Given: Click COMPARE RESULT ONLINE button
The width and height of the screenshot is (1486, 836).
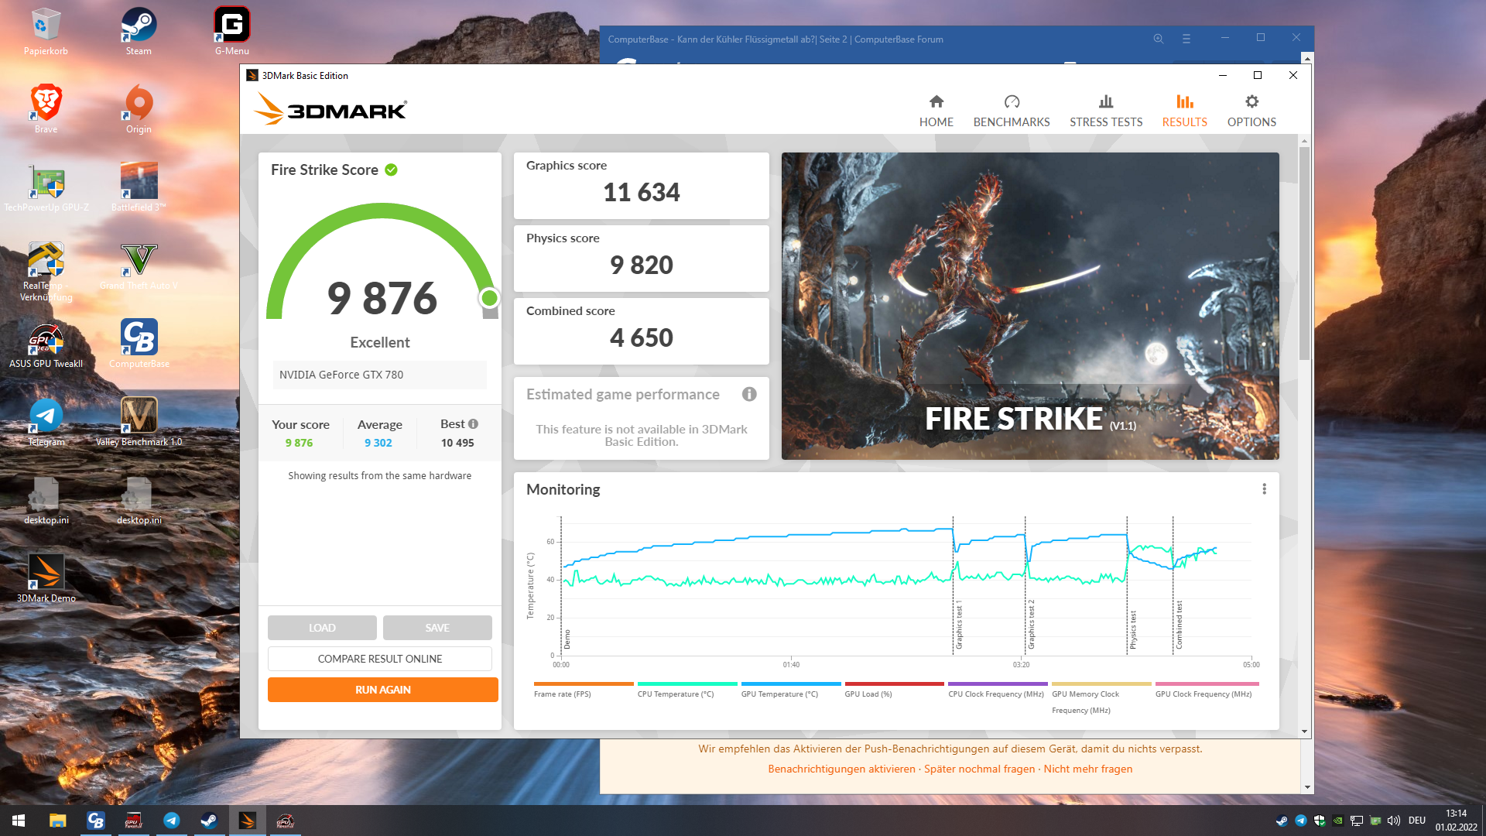Looking at the screenshot, I should click(x=379, y=659).
